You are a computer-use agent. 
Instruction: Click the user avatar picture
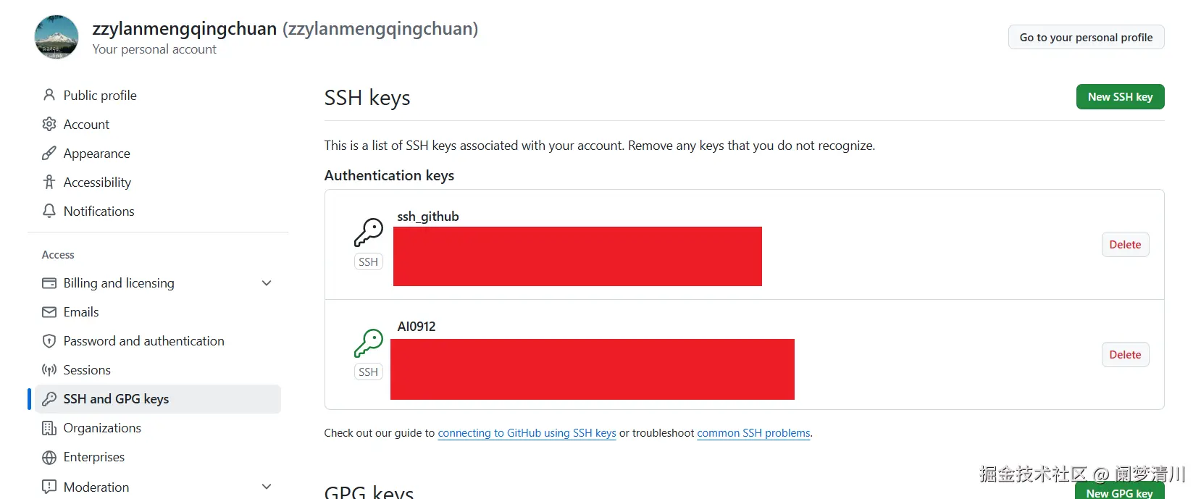point(57,37)
